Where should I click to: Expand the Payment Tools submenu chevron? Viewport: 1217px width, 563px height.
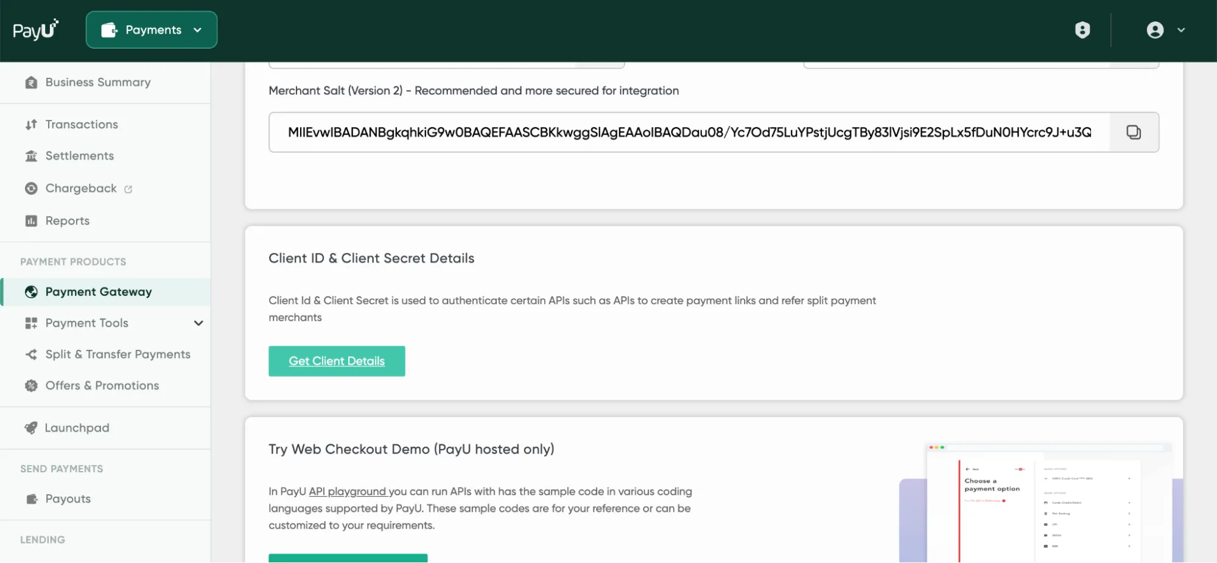(198, 323)
